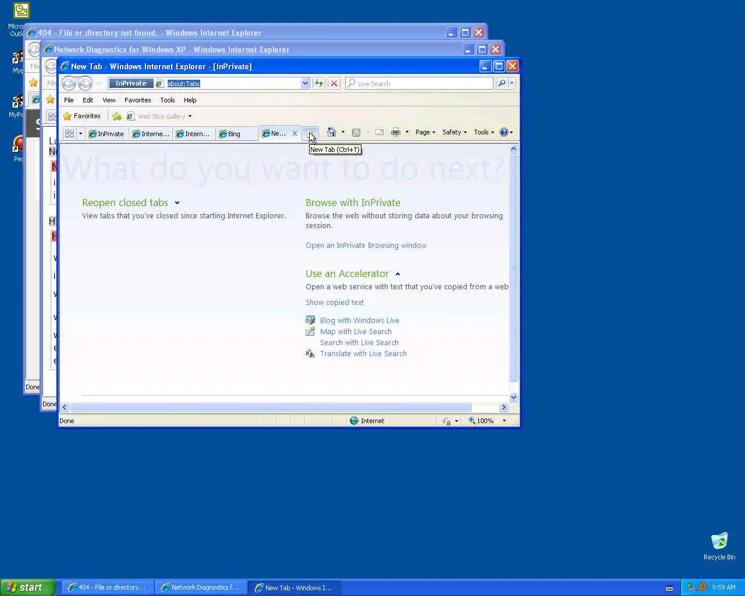Image resolution: width=745 pixels, height=596 pixels.
Task: Click Search with Live Search link
Action: click(359, 343)
